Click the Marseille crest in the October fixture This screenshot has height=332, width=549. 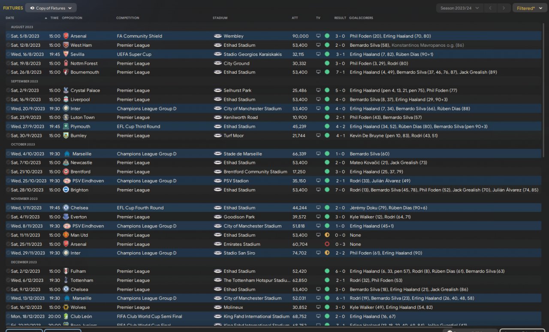66,154
